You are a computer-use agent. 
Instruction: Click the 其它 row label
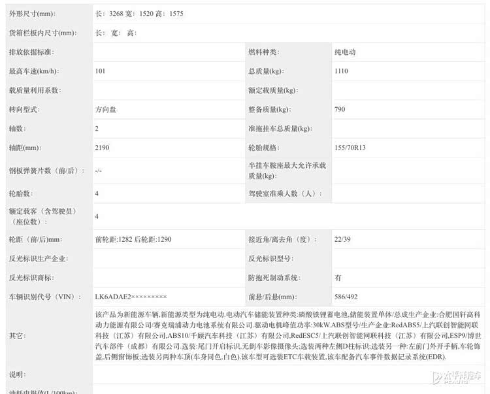(x=17, y=335)
